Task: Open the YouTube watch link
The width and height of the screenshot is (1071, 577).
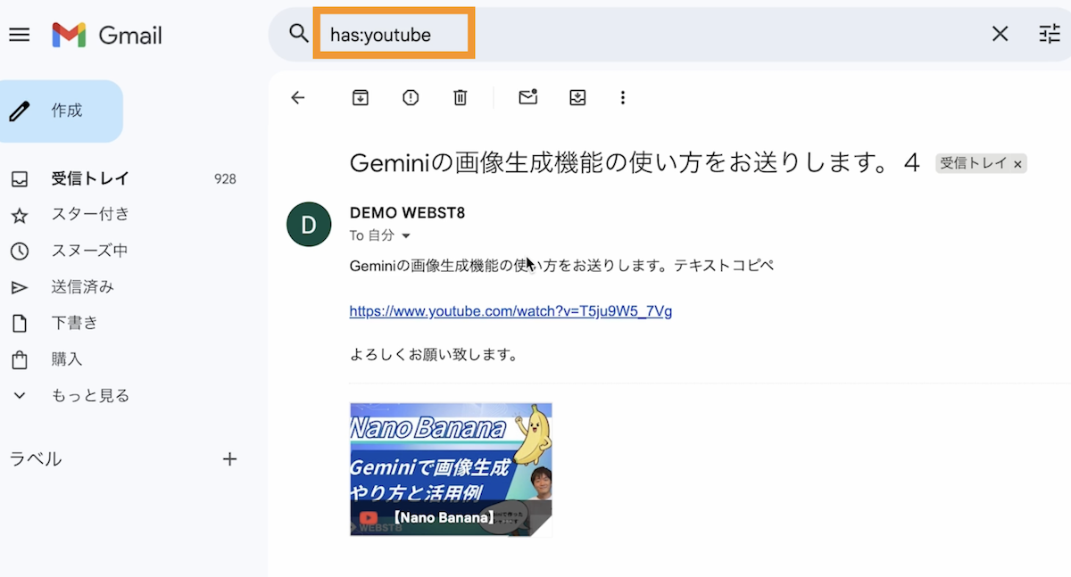Action: (511, 311)
